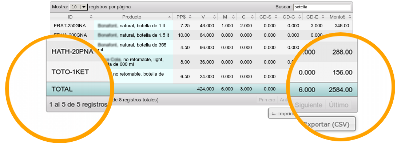Select the TOTO-1KET row ID
The height and width of the screenshot is (145, 397).
(x=70, y=72)
